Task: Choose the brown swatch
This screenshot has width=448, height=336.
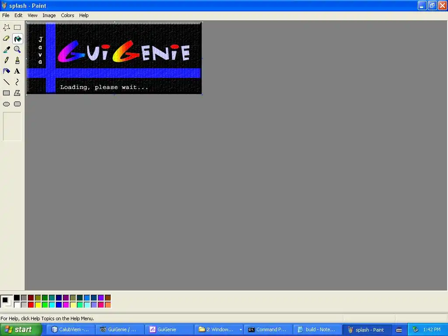Action: pyautogui.click(x=108, y=297)
